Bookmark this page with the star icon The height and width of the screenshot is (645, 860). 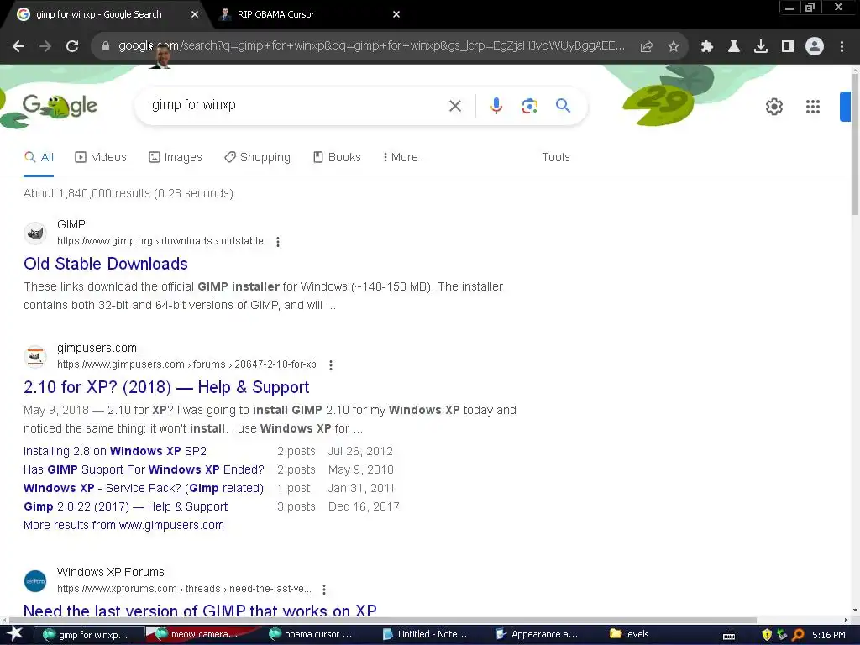click(674, 47)
